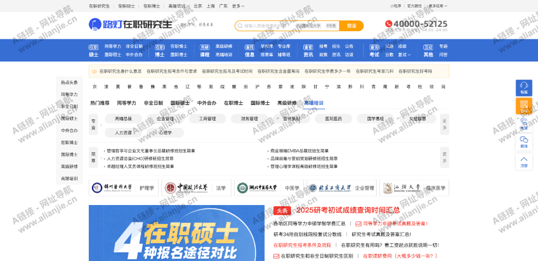This screenshot has width=538, height=261.
Task: Switch to the 中外合办 tab
Action: (x=207, y=103)
